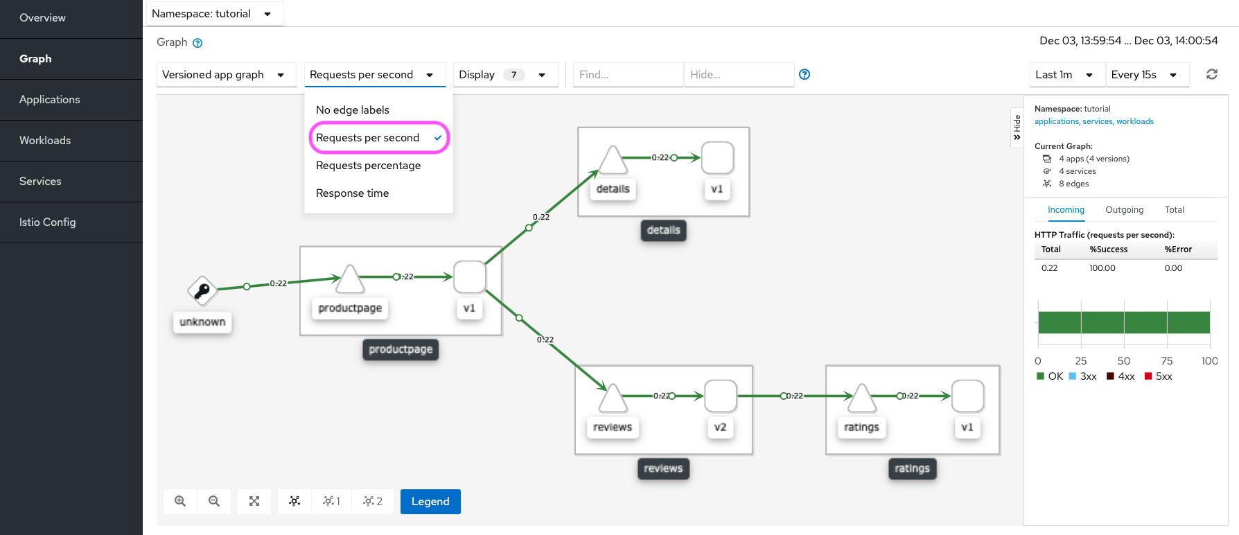The image size is (1239, 535).
Task: Select the reviews v2 workload node
Action: pos(721,396)
